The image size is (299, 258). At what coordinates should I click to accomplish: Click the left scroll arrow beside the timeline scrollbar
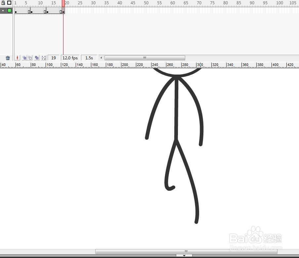(x=101, y=58)
